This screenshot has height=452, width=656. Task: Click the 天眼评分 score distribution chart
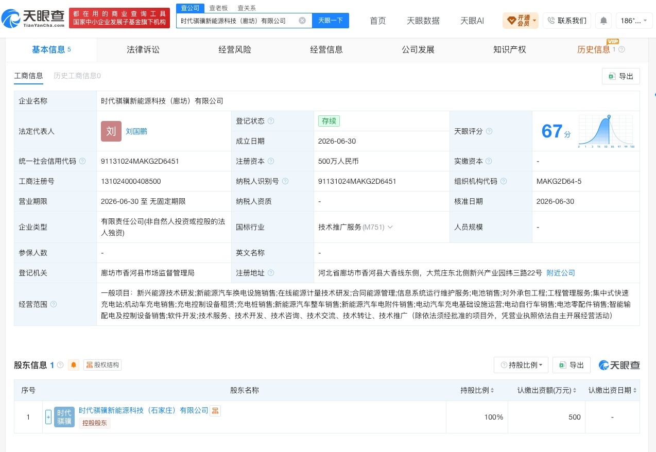(x=607, y=131)
